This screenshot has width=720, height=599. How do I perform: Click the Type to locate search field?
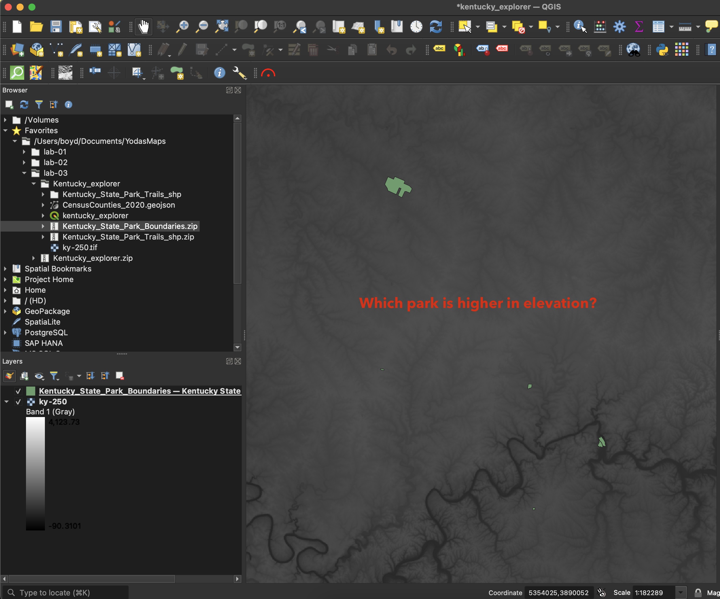pyautogui.click(x=65, y=593)
